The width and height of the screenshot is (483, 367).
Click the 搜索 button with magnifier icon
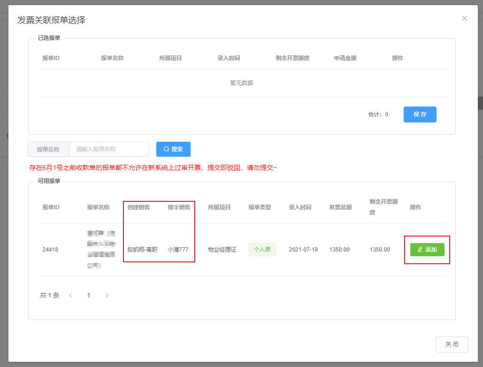click(x=173, y=149)
